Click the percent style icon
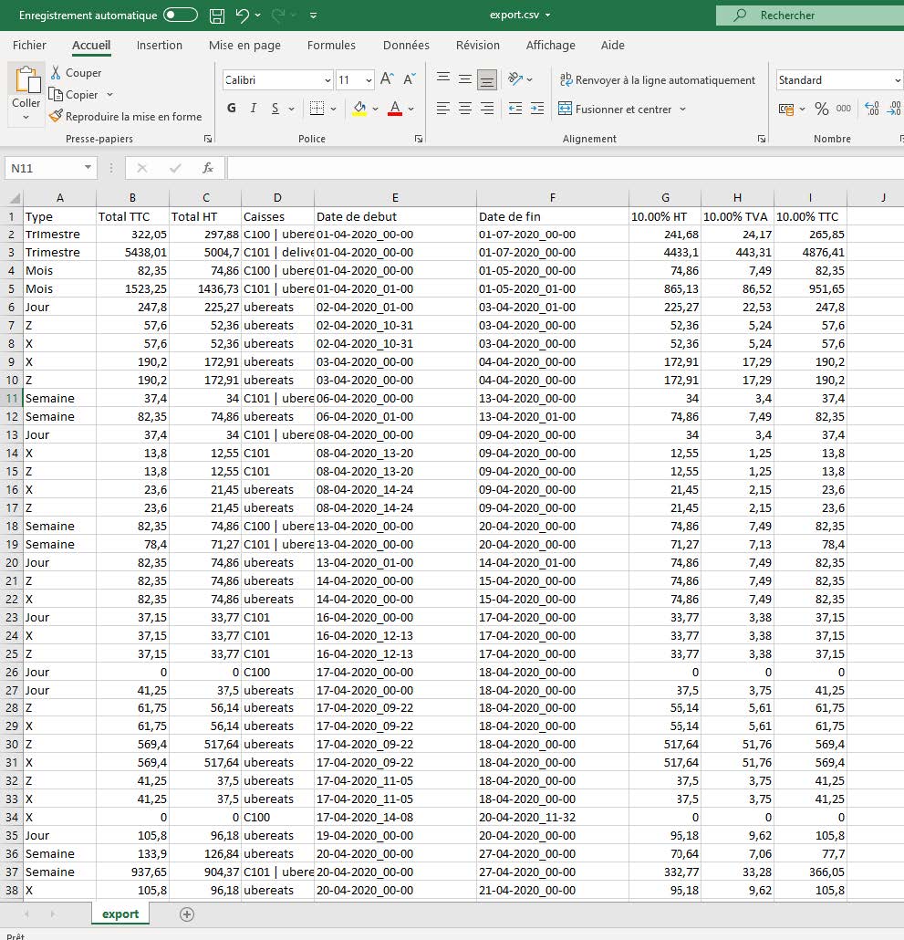The image size is (904, 940). click(822, 109)
